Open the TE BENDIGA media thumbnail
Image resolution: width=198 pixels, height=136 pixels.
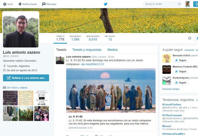coord(26,98)
